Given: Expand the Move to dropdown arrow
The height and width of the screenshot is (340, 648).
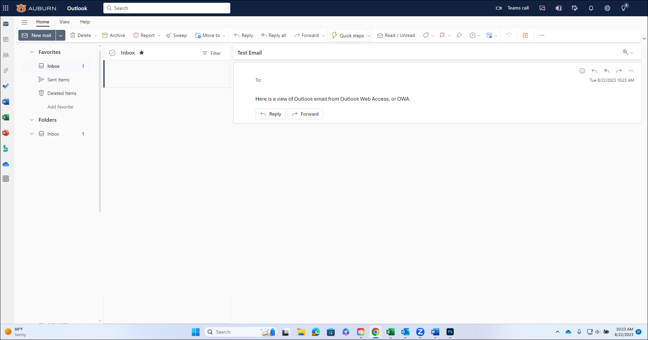Looking at the screenshot, I should click(x=224, y=35).
